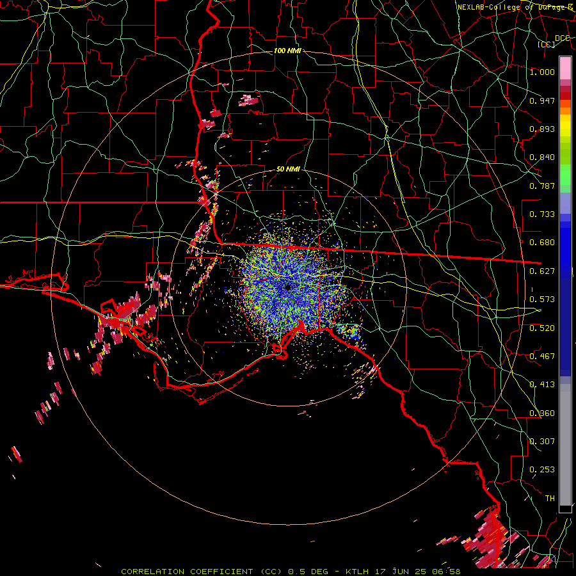The image size is (576, 576).
Task: Click the 0.413 scale label
Action: tap(542, 385)
